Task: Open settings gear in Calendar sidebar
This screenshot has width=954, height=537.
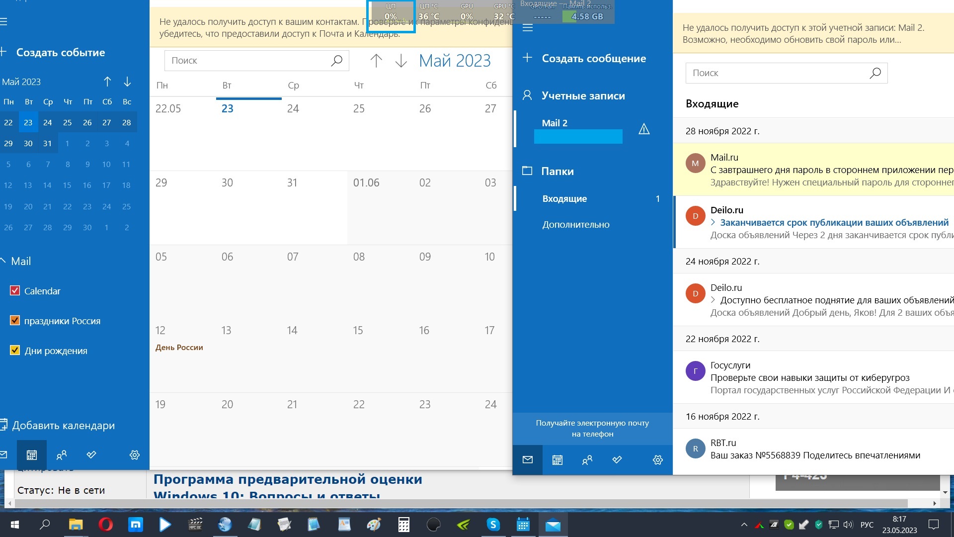Action: [134, 455]
